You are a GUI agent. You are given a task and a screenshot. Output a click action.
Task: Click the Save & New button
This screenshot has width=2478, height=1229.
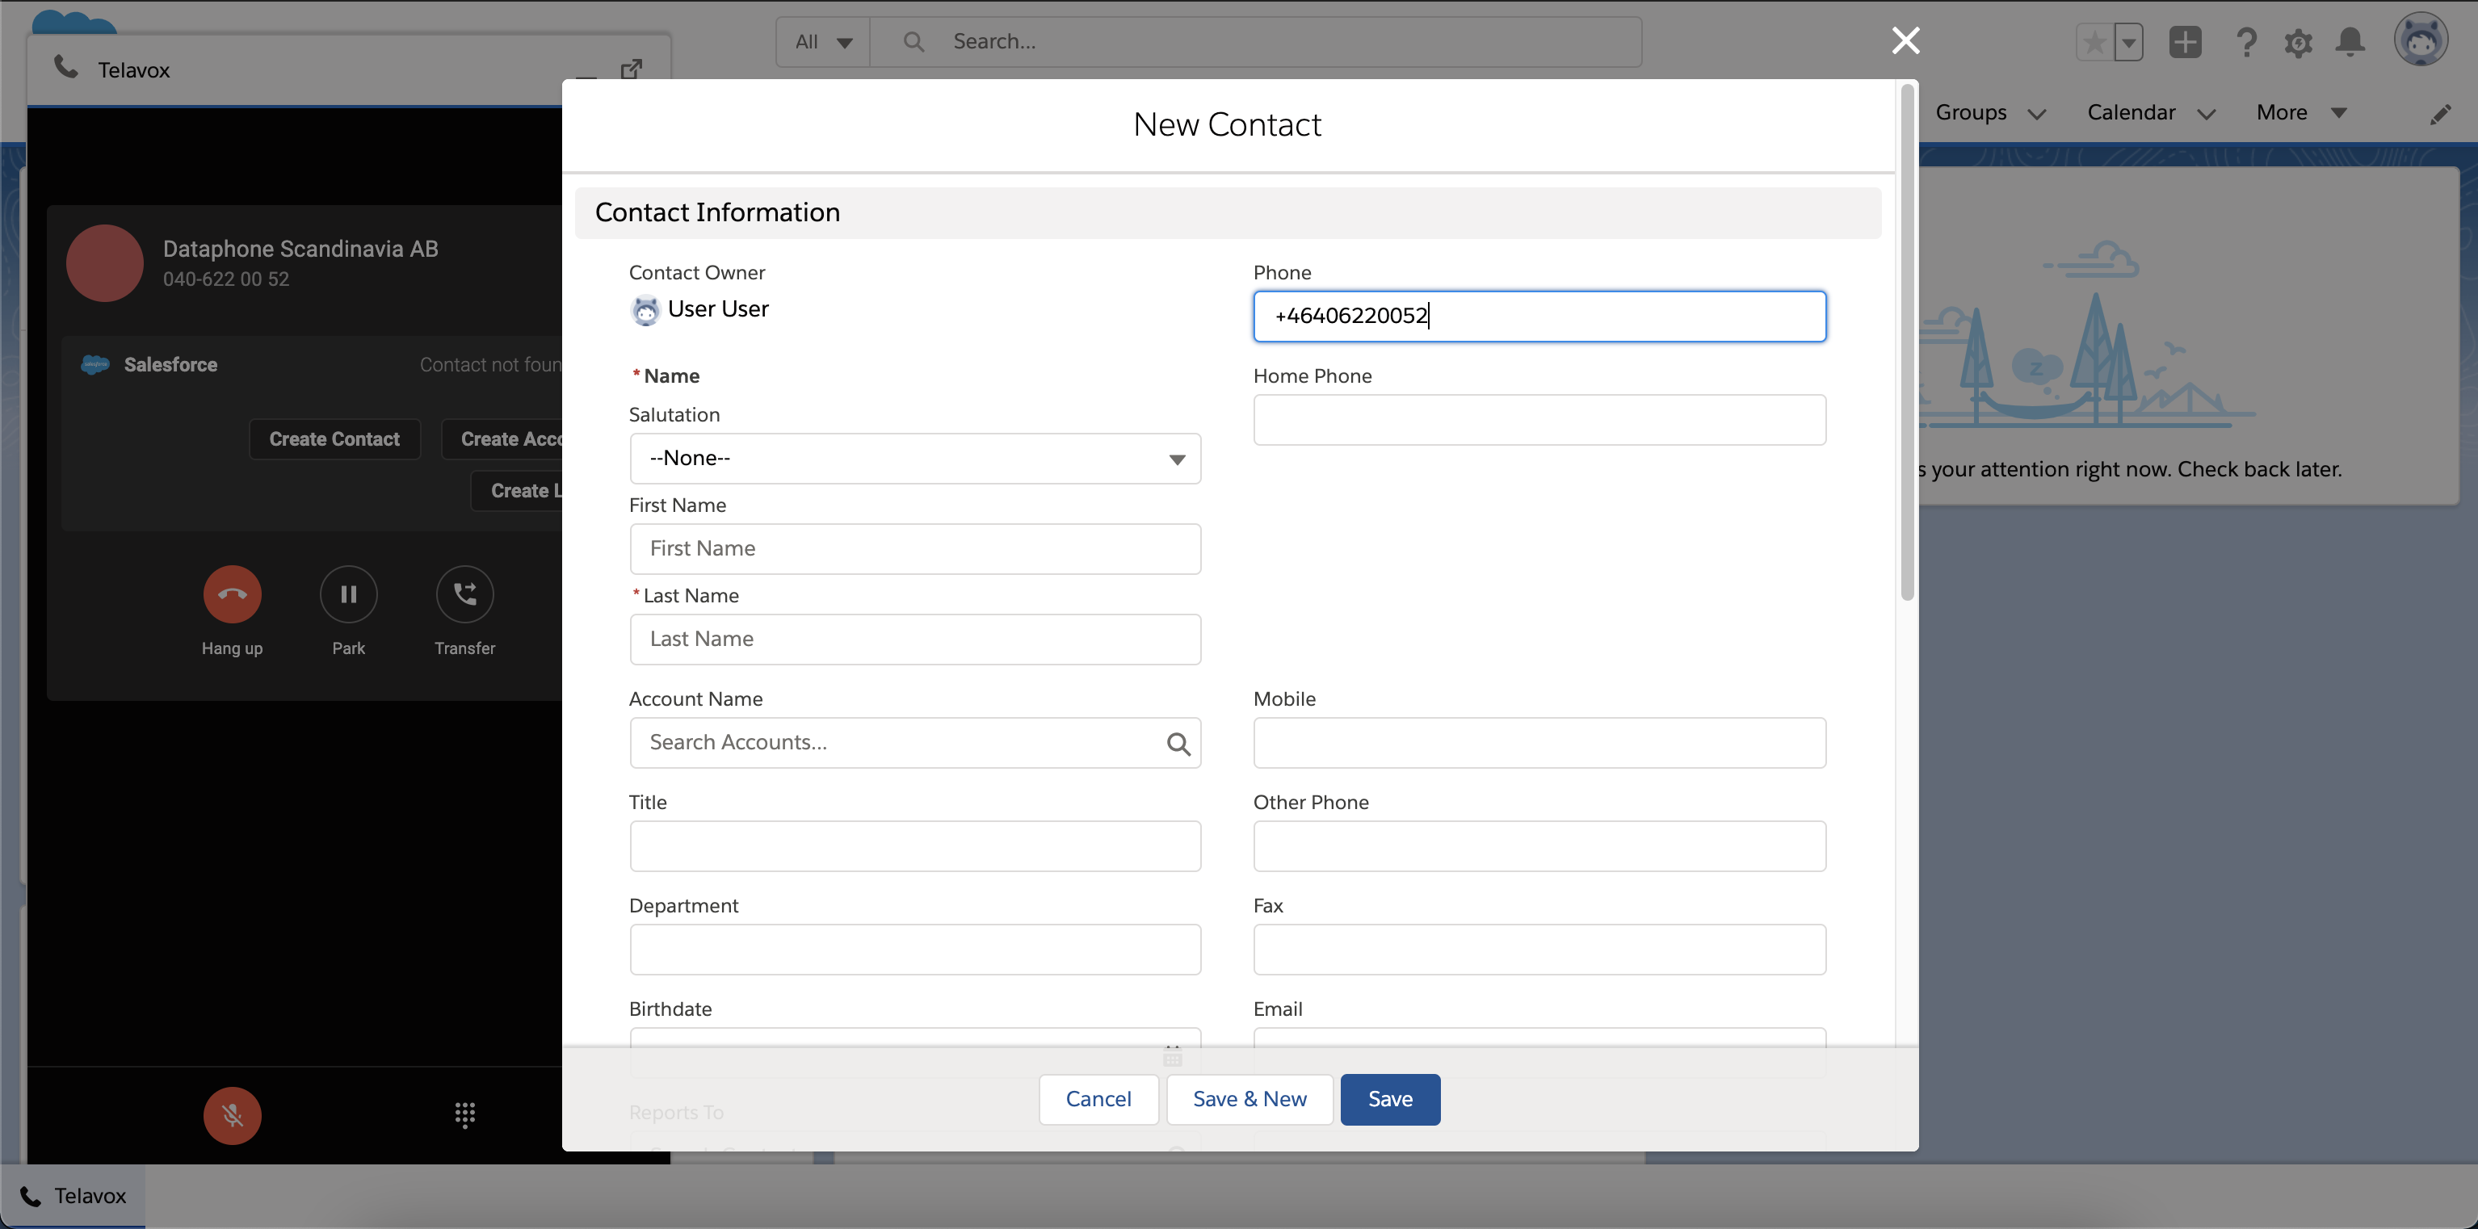point(1249,1099)
